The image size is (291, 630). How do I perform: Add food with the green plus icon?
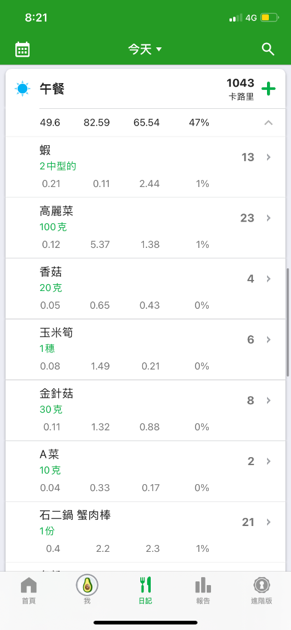point(268,89)
